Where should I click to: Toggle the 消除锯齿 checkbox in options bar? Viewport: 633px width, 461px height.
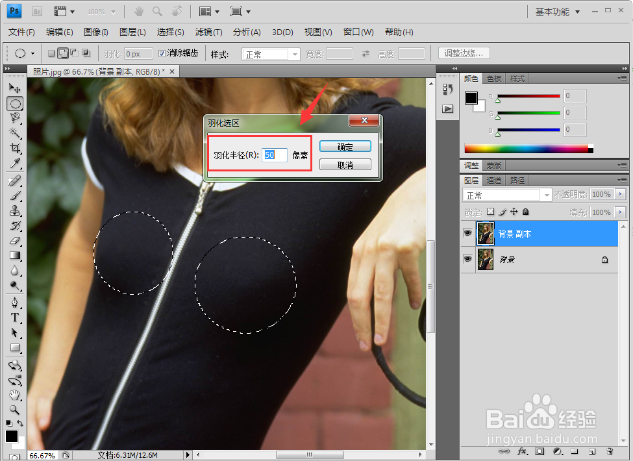click(x=161, y=53)
